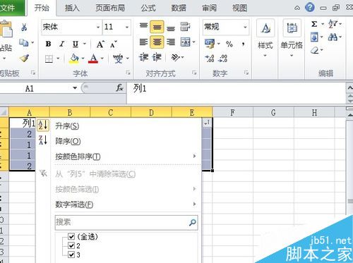The width and height of the screenshot is (353, 263).
Task: Switch to 页面布局 tab
Action: click(x=110, y=8)
